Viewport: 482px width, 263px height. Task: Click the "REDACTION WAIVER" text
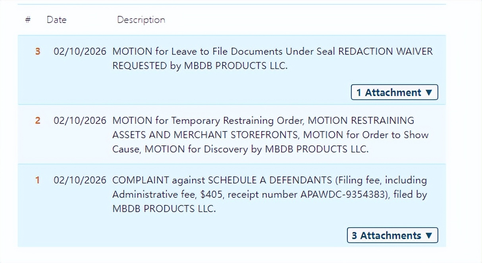pyautogui.click(x=385, y=52)
